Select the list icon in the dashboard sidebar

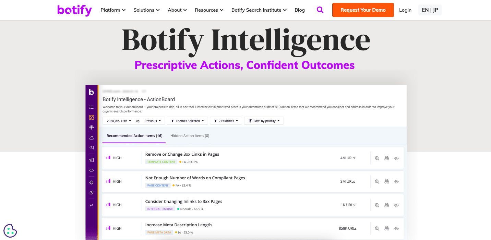[91, 107]
